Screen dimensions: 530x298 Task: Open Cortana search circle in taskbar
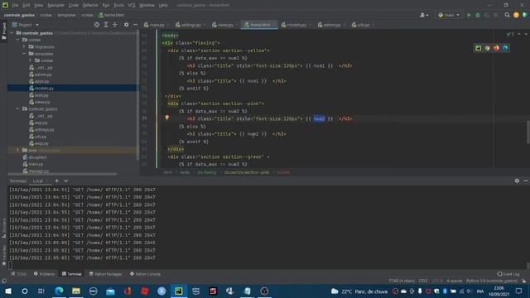(25, 291)
